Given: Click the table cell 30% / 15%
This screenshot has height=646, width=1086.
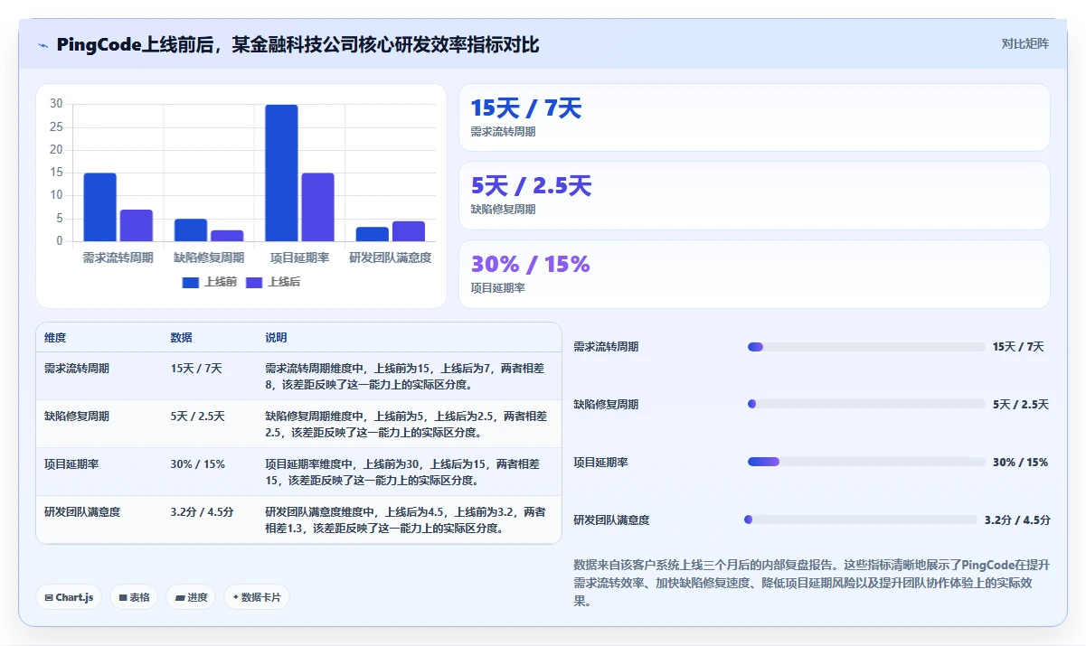Looking at the screenshot, I should (x=197, y=464).
